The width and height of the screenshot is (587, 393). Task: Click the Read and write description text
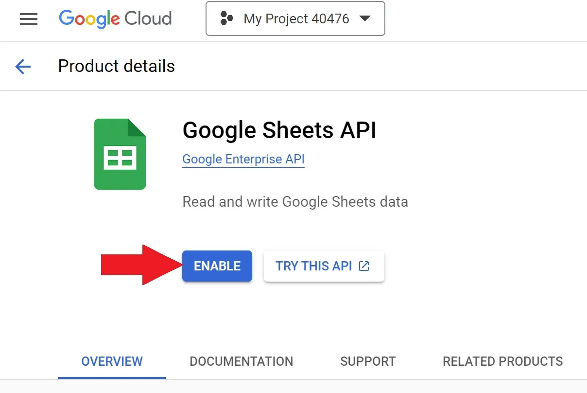[295, 201]
